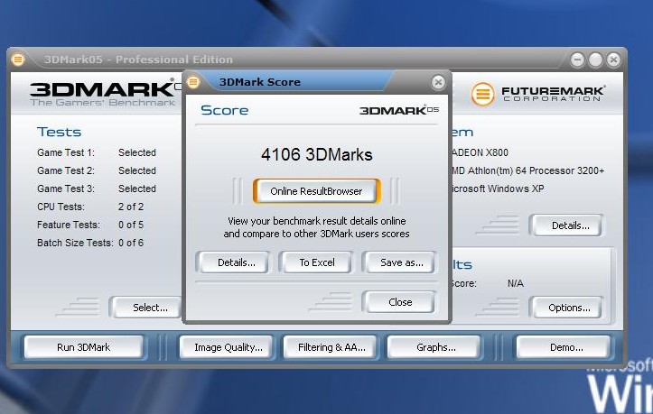Close the 3DMark05 main window
Image resolution: width=653 pixels, height=414 pixels.
coord(613,60)
